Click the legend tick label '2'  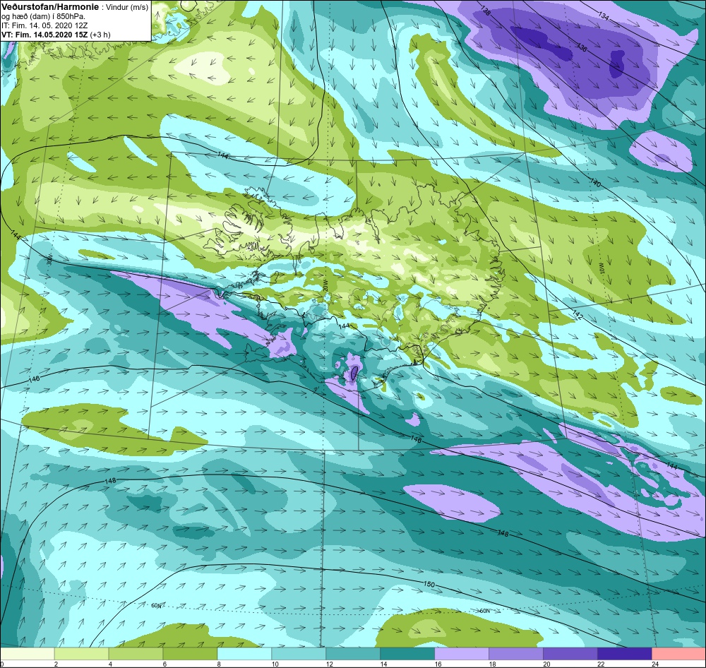click(56, 664)
